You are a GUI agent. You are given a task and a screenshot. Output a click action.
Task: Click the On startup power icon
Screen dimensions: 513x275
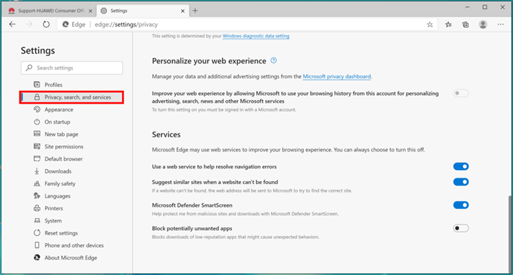37,122
